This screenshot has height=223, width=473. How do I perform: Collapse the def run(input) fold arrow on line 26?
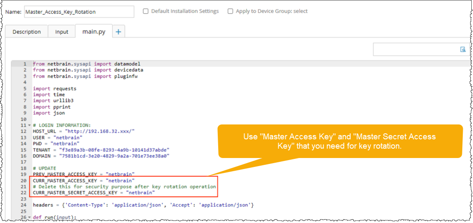[29, 217]
